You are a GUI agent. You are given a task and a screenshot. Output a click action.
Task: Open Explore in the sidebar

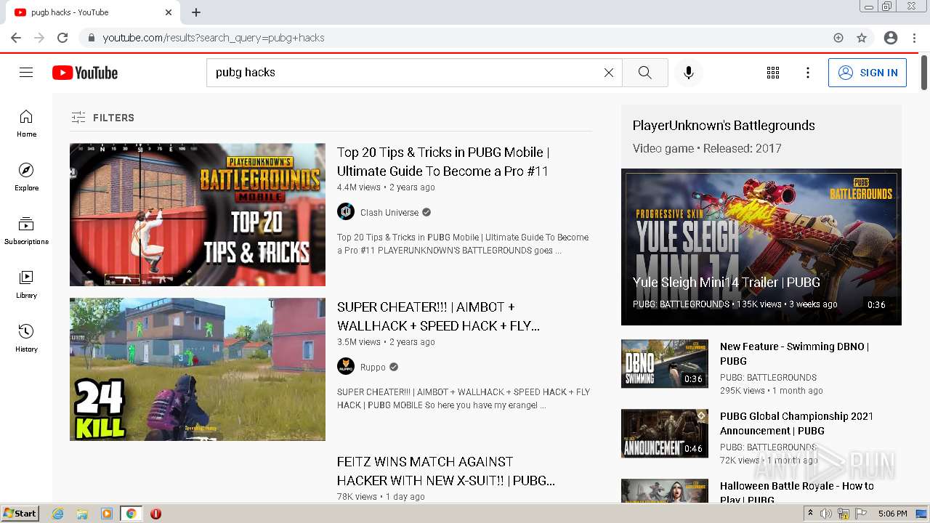tap(26, 177)
